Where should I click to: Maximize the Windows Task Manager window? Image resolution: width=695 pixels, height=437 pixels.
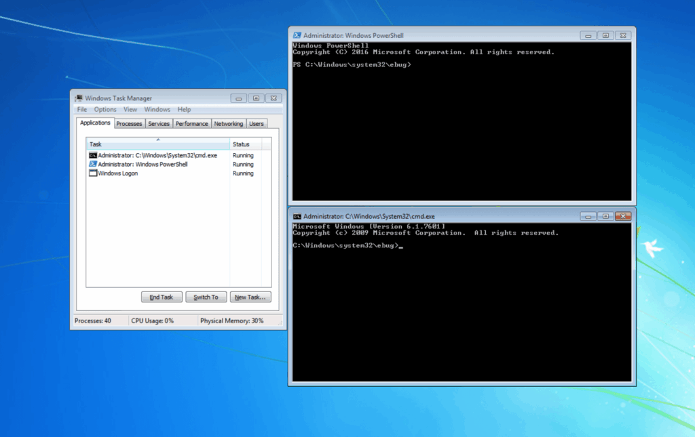pos(256,98)
